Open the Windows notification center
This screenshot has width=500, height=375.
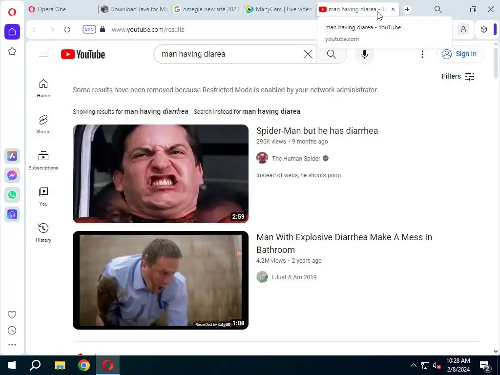coord(485,366)
